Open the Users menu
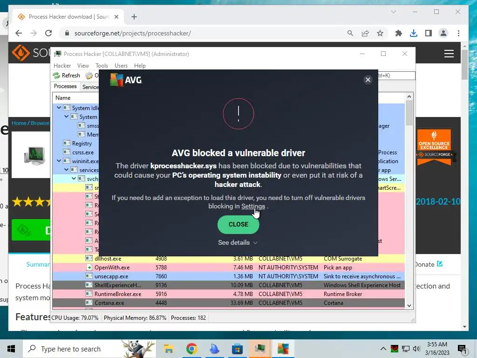 click(121, 65)
